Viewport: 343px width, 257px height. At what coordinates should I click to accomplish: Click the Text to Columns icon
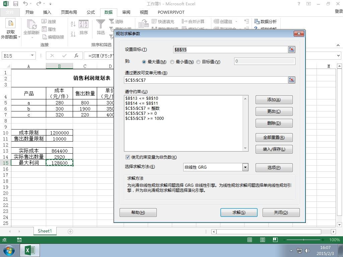[x=144, y=24]
